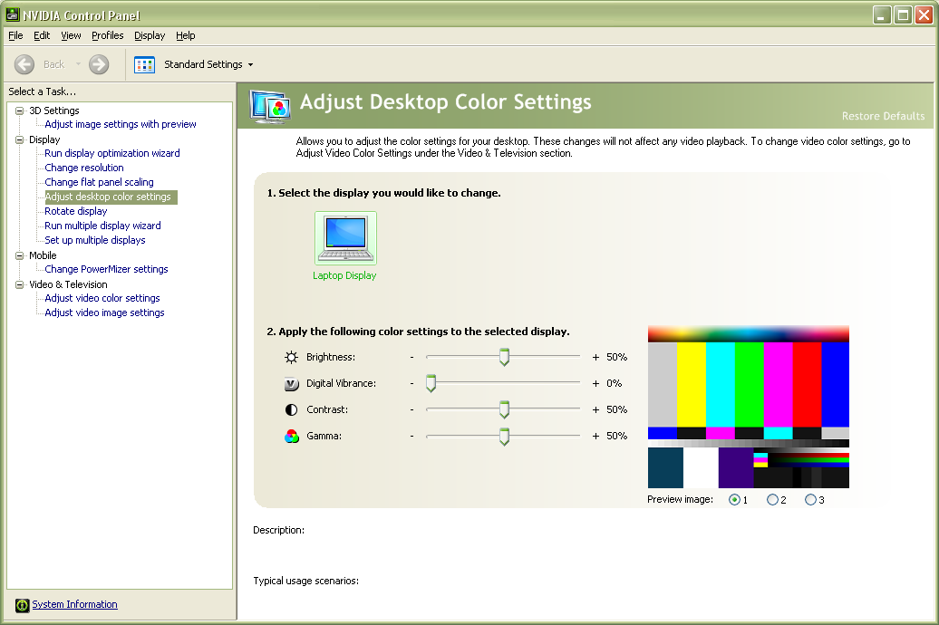Viewport: 939px width, 625px height.
Task: Collapse the Video & Television tree node
Action: (20, 284)
